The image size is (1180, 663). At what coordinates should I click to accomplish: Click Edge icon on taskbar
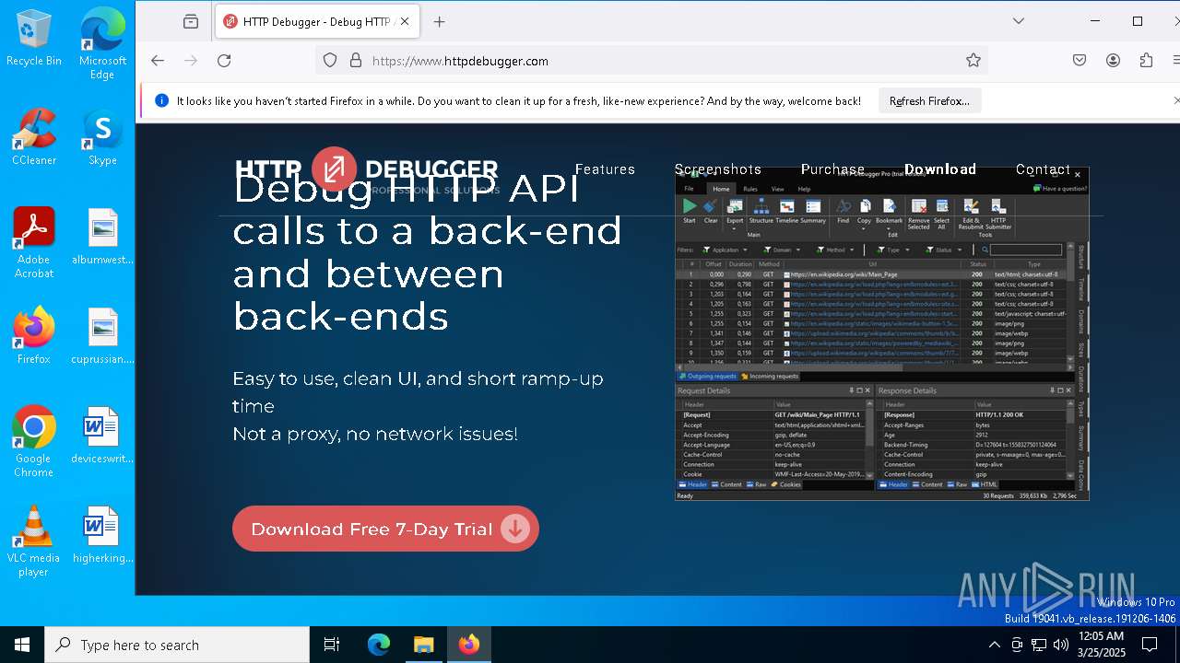[379, 645]
